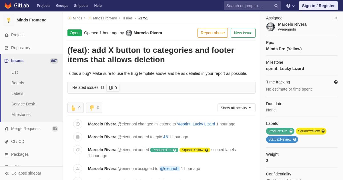
Task: Open the Minds Pro (Yellow) epic
Action: point(284,49)
